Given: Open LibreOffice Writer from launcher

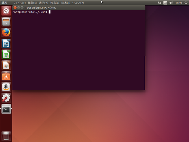Looking at the screenshot, I should (x=6, y=43).
